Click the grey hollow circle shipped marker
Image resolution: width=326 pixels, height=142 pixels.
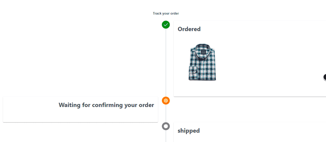[x=166, y=126]
